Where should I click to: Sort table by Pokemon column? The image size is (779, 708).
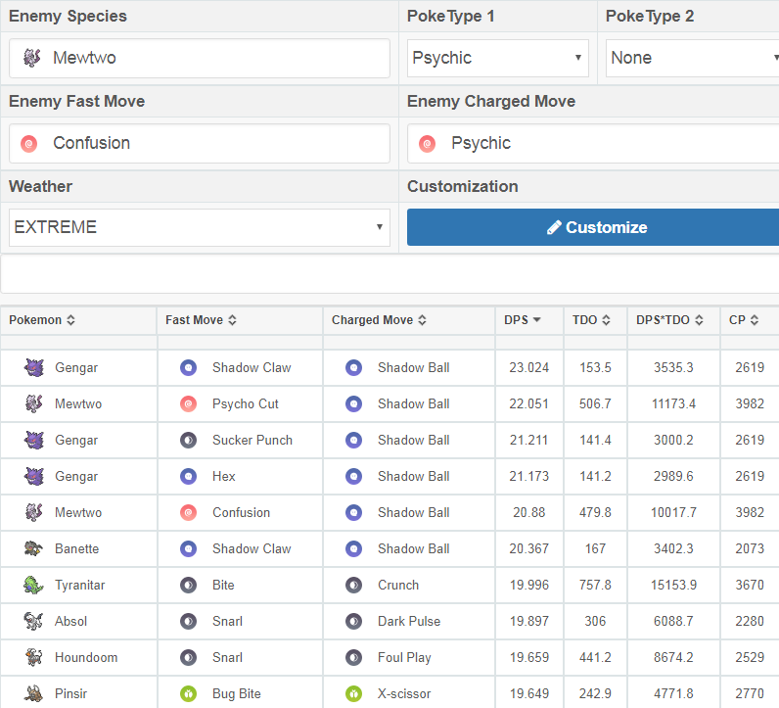click(x=42, y=320)
